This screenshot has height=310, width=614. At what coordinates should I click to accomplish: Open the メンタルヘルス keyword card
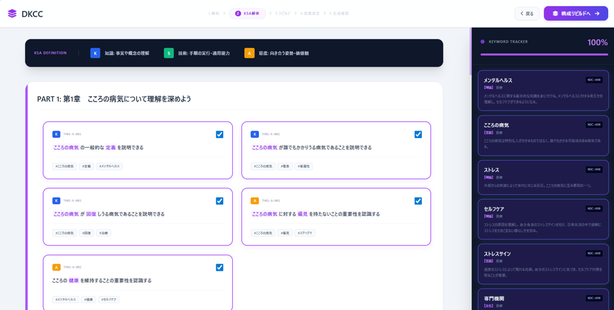pos(543,90)
